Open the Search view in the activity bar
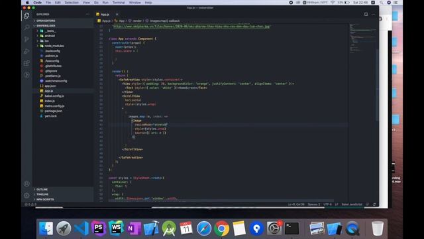Image resolution: width=424 pixels, height=239 pixels. [x=26, y=27]
